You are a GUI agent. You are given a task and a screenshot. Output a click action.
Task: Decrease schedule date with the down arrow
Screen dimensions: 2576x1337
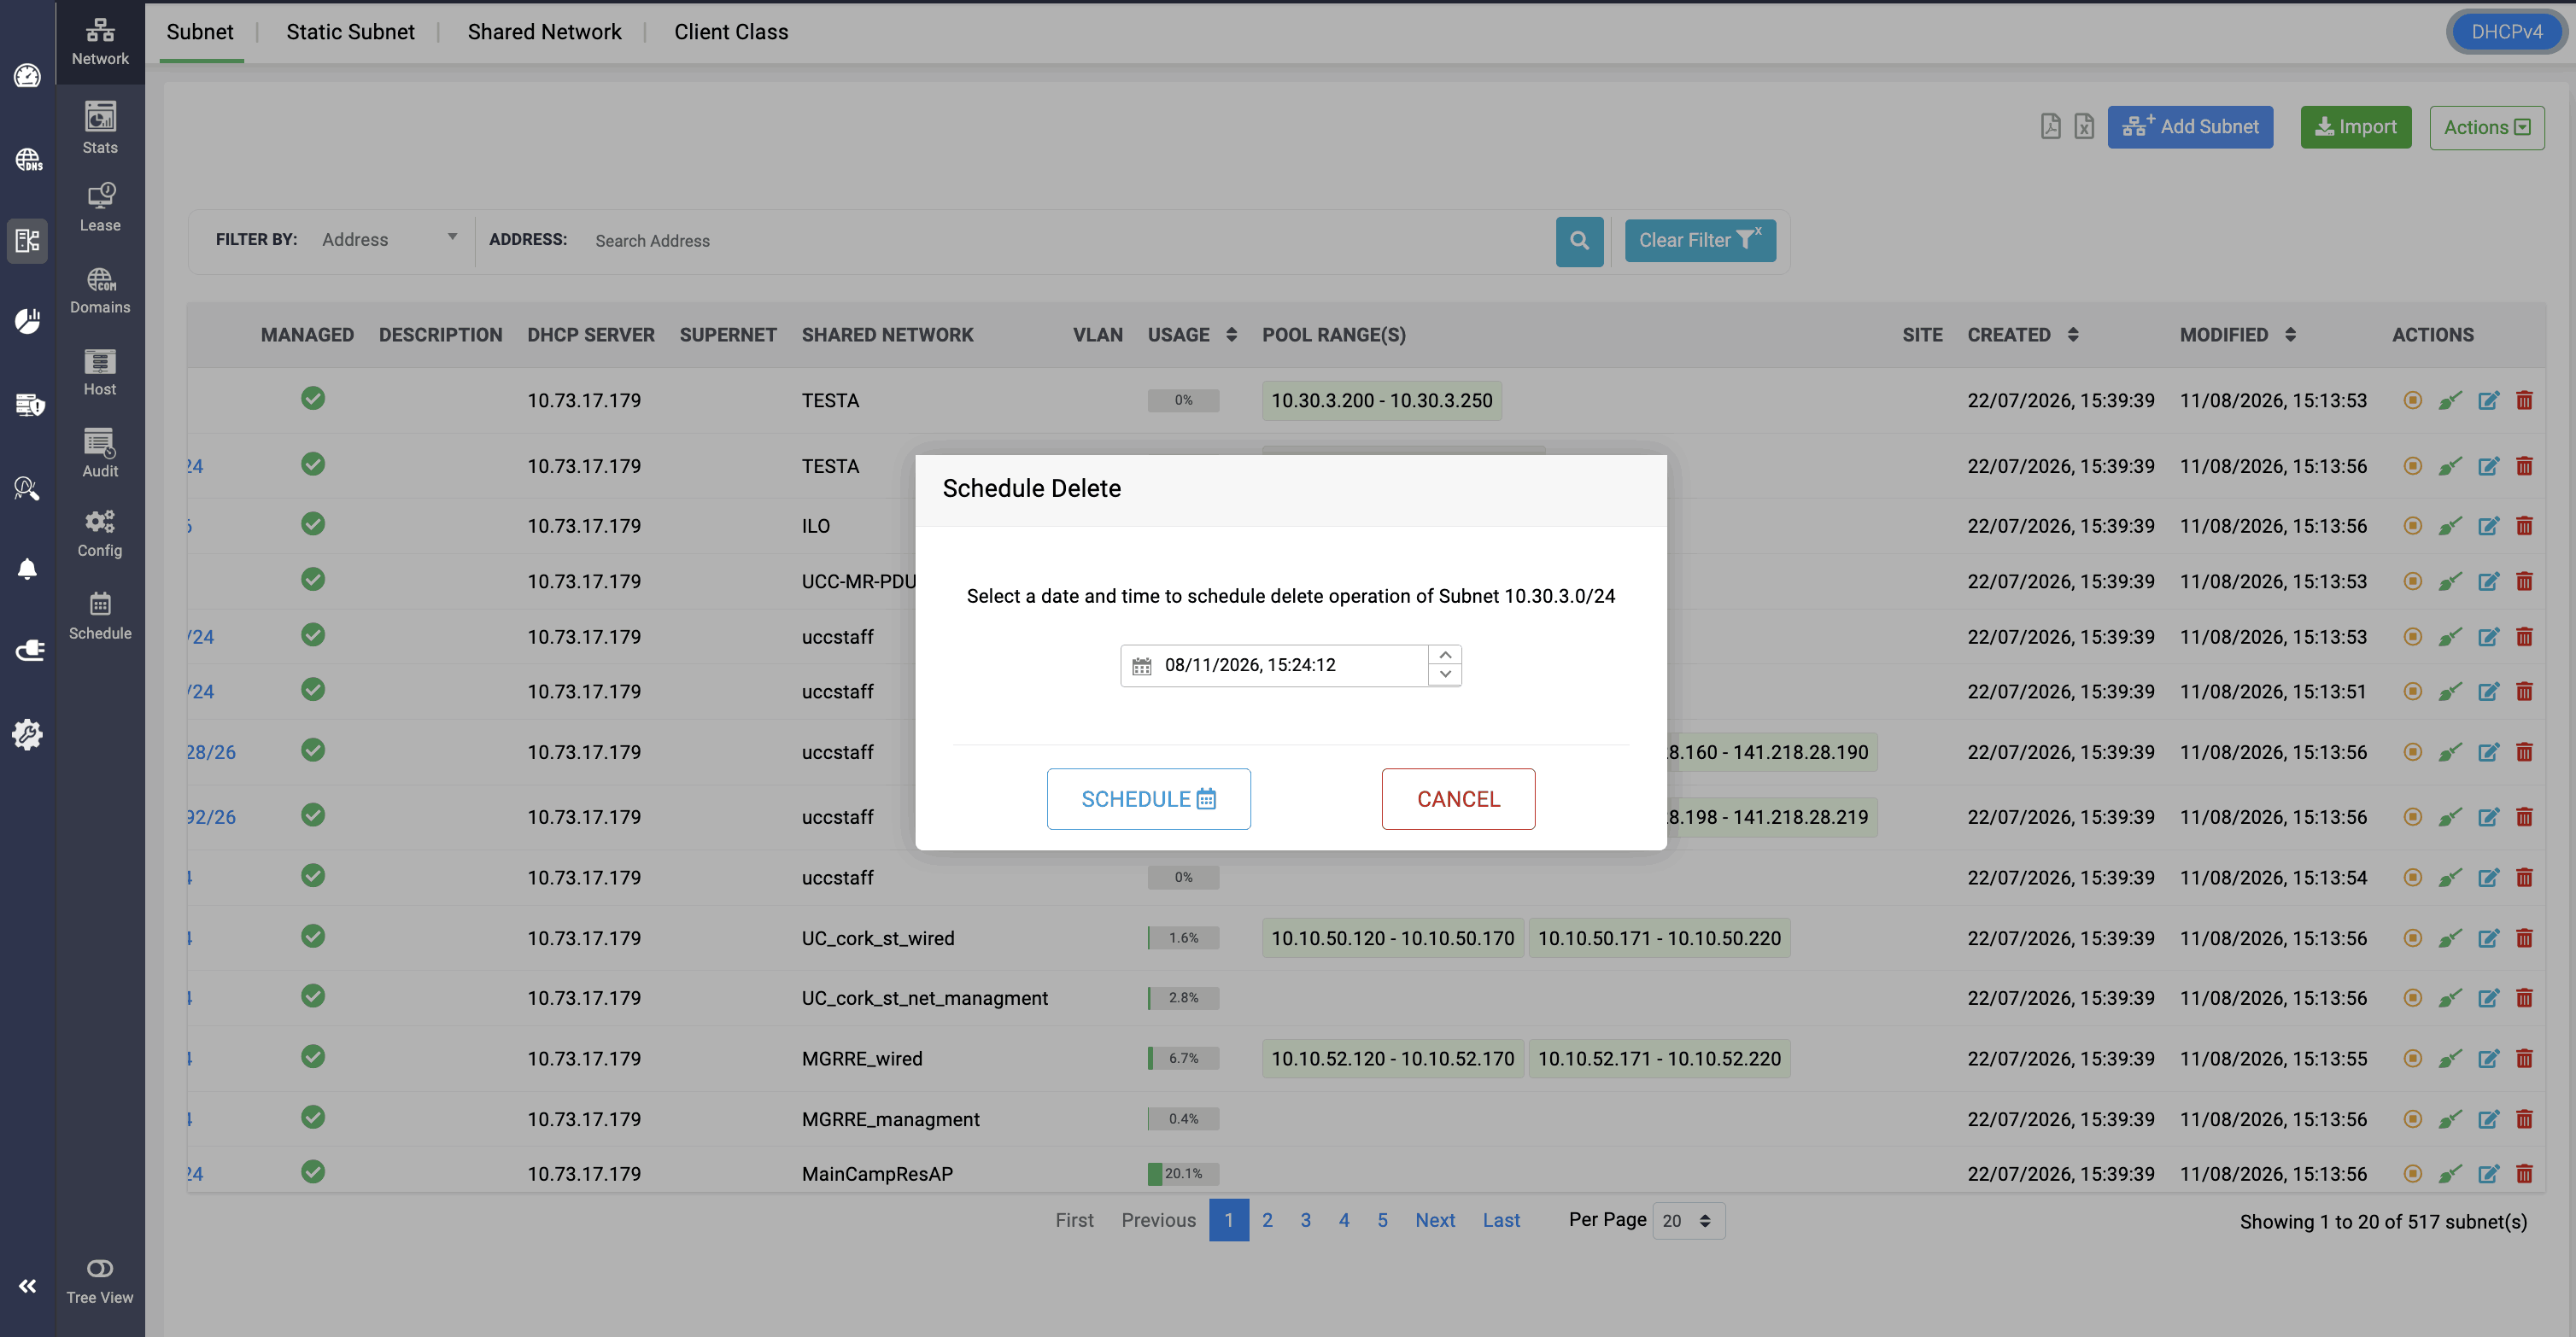[x=1444, y=675]
